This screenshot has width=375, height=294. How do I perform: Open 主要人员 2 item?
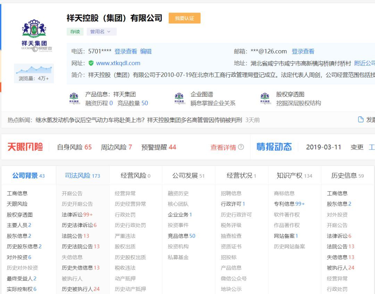pyautogui.click(x=19, y=225)
